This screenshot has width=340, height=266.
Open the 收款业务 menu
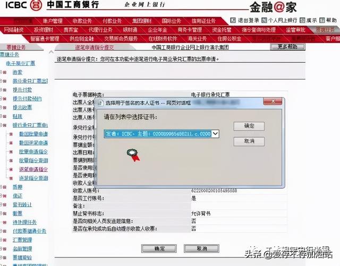point(82,21)
